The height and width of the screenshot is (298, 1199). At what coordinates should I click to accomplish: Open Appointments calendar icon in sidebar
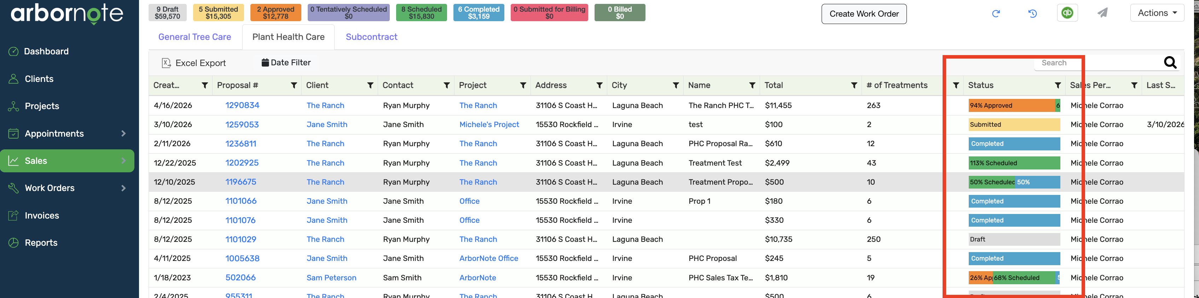[x=13, y=133]
